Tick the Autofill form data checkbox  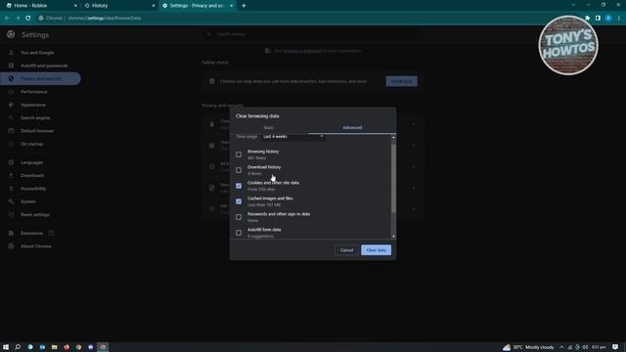coord(239,233)
